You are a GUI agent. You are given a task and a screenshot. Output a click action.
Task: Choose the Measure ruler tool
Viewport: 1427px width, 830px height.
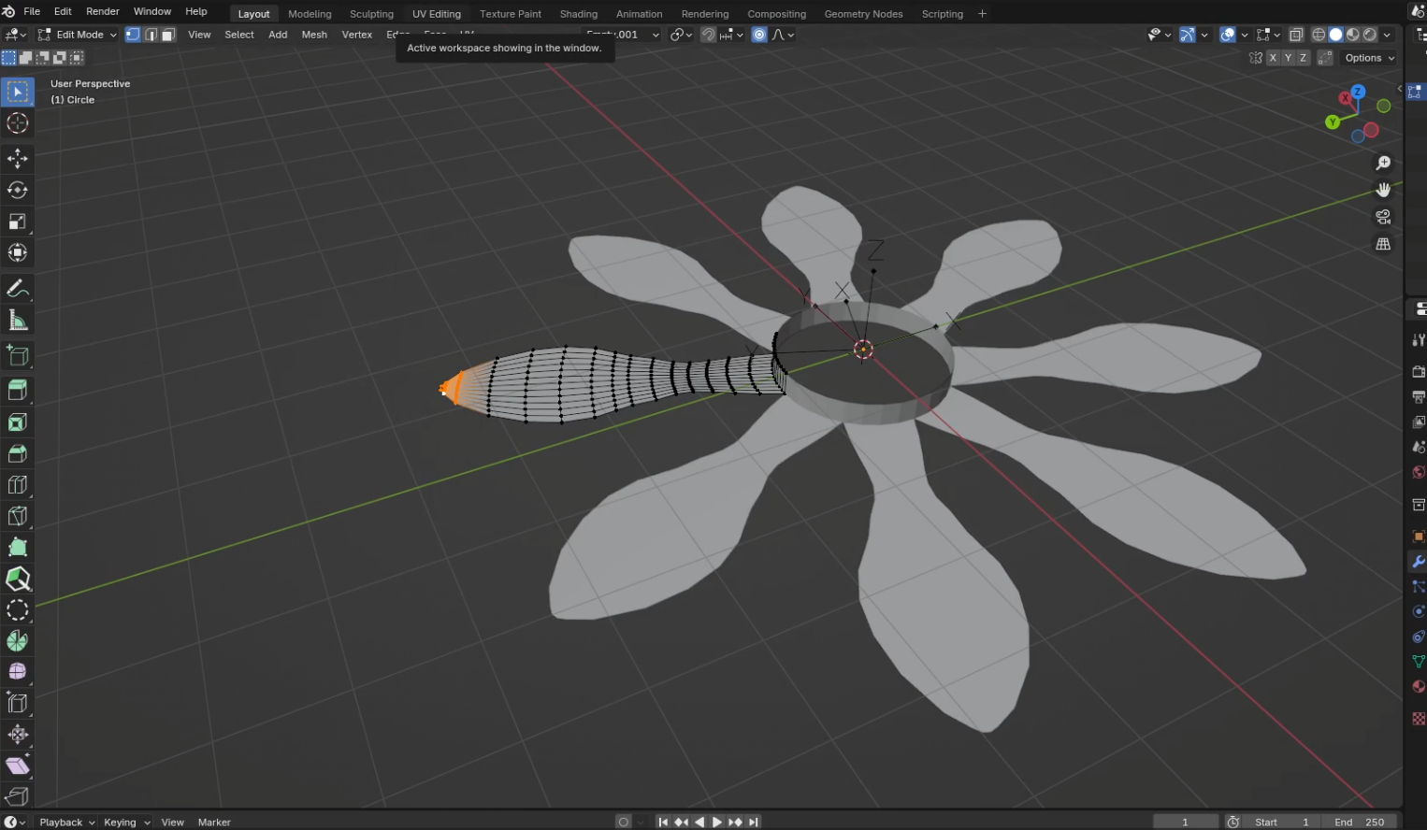coord(18,320)
